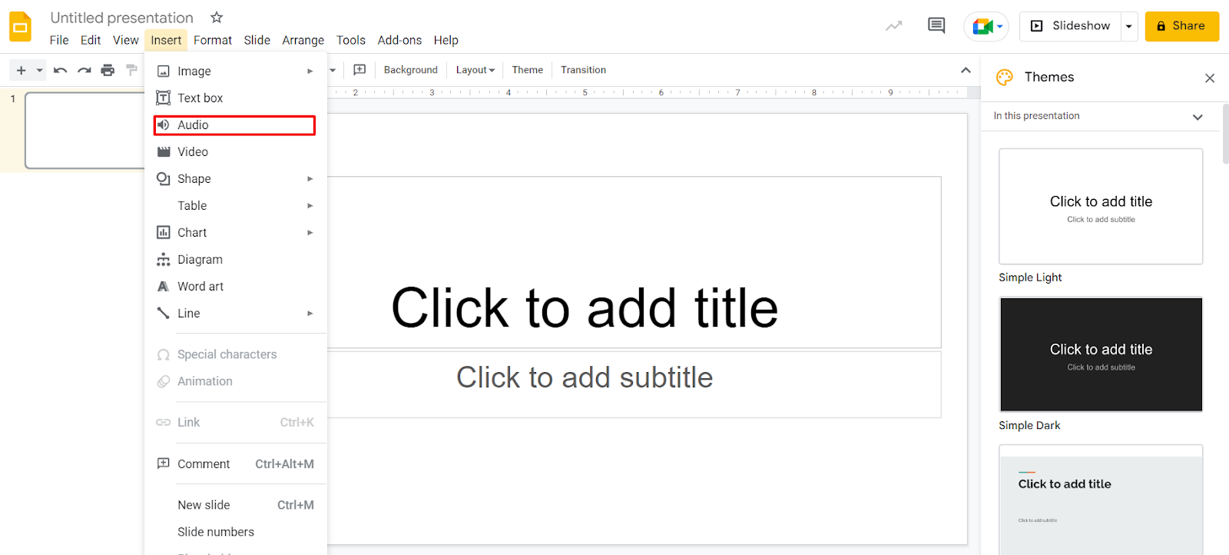This screenshot has width=1229, height=555.
Task: Click the Themes panel scrollbar
Action: click(x=1225, y=135)
